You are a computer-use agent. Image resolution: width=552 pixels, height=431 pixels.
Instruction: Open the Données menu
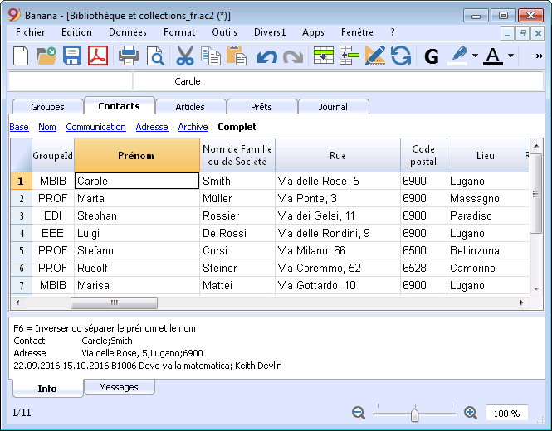coord(128,32)
